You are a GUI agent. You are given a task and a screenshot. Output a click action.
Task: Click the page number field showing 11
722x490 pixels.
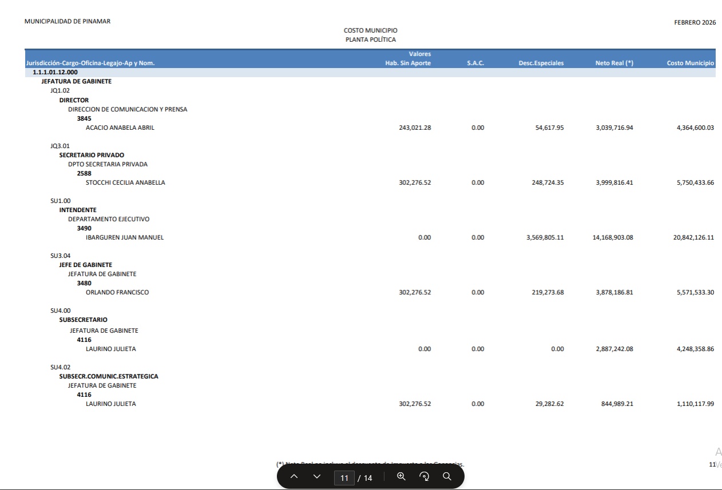coord(344,478)
